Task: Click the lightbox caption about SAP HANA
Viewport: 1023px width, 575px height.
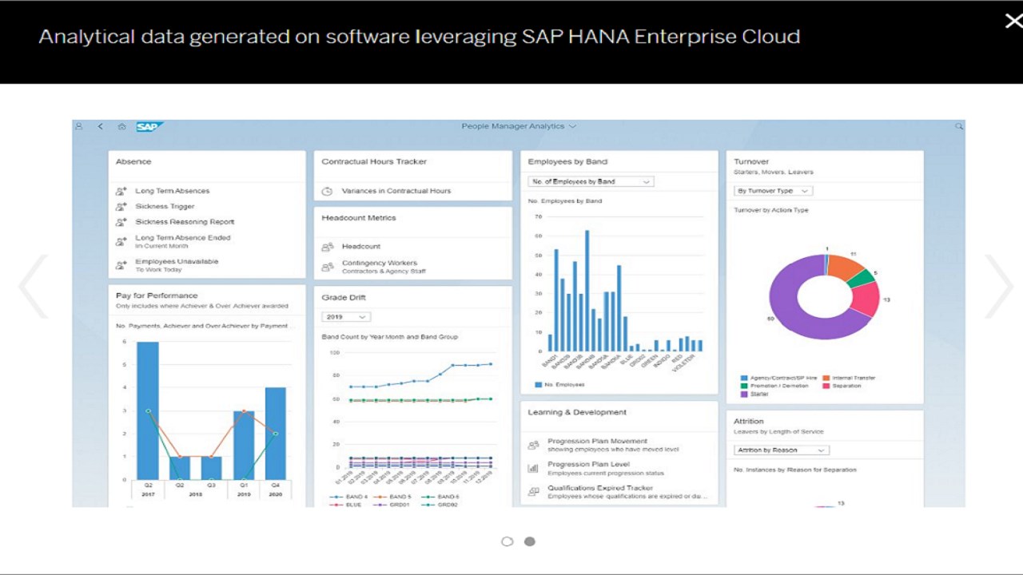Action: [x=420, y=37]
